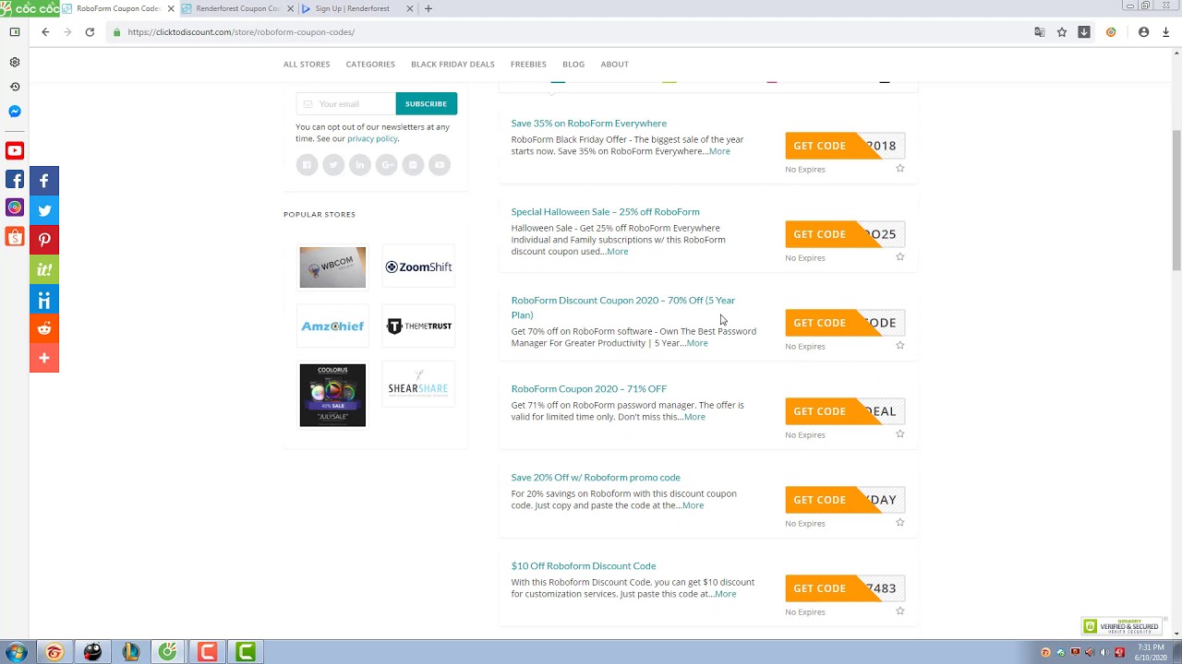Favorite the Save 35% on RoboForm coupon
The image size is (1182, 664).
click(900, 169)
